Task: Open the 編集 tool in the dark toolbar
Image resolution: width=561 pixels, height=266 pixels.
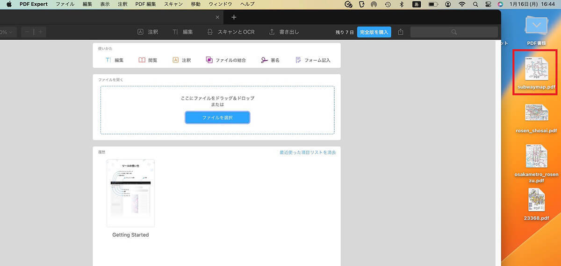Action: coord(182,32)
